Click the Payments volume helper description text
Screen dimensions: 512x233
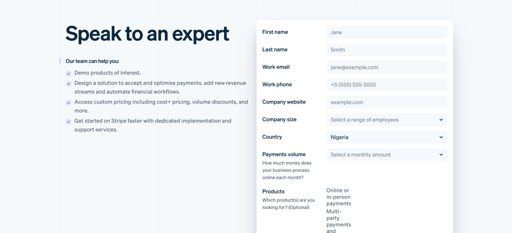click(x=286, y=170)
